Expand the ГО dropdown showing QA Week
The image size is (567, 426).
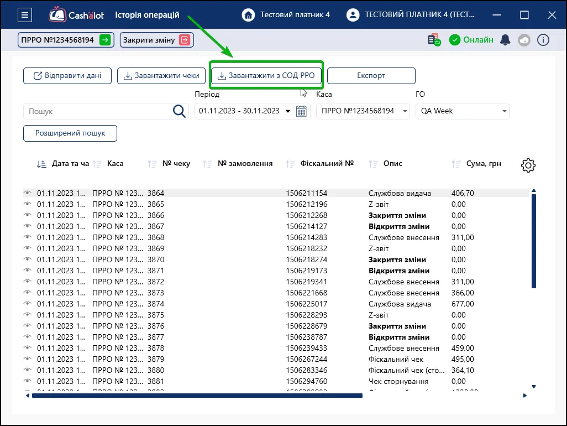[463, 111]
